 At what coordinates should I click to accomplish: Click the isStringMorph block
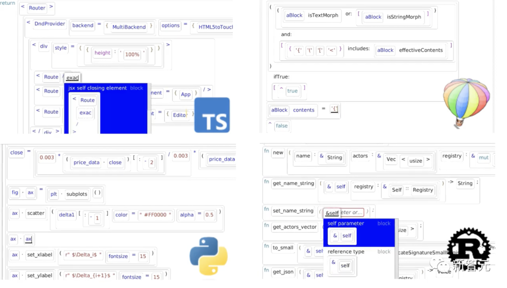click(x=404, y=17)
